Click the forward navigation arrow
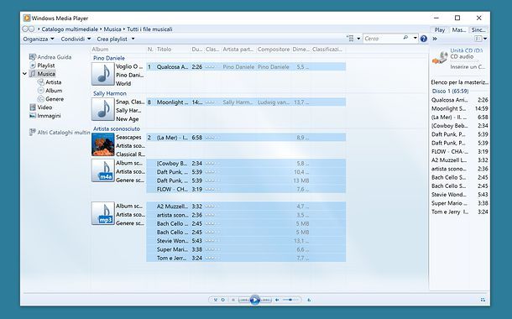The width and height of the screenshot is (512, 319). click(31, 29)
